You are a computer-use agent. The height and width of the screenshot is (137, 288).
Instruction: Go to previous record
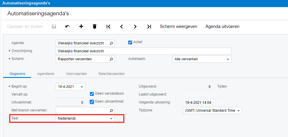[x=121, y=26]
